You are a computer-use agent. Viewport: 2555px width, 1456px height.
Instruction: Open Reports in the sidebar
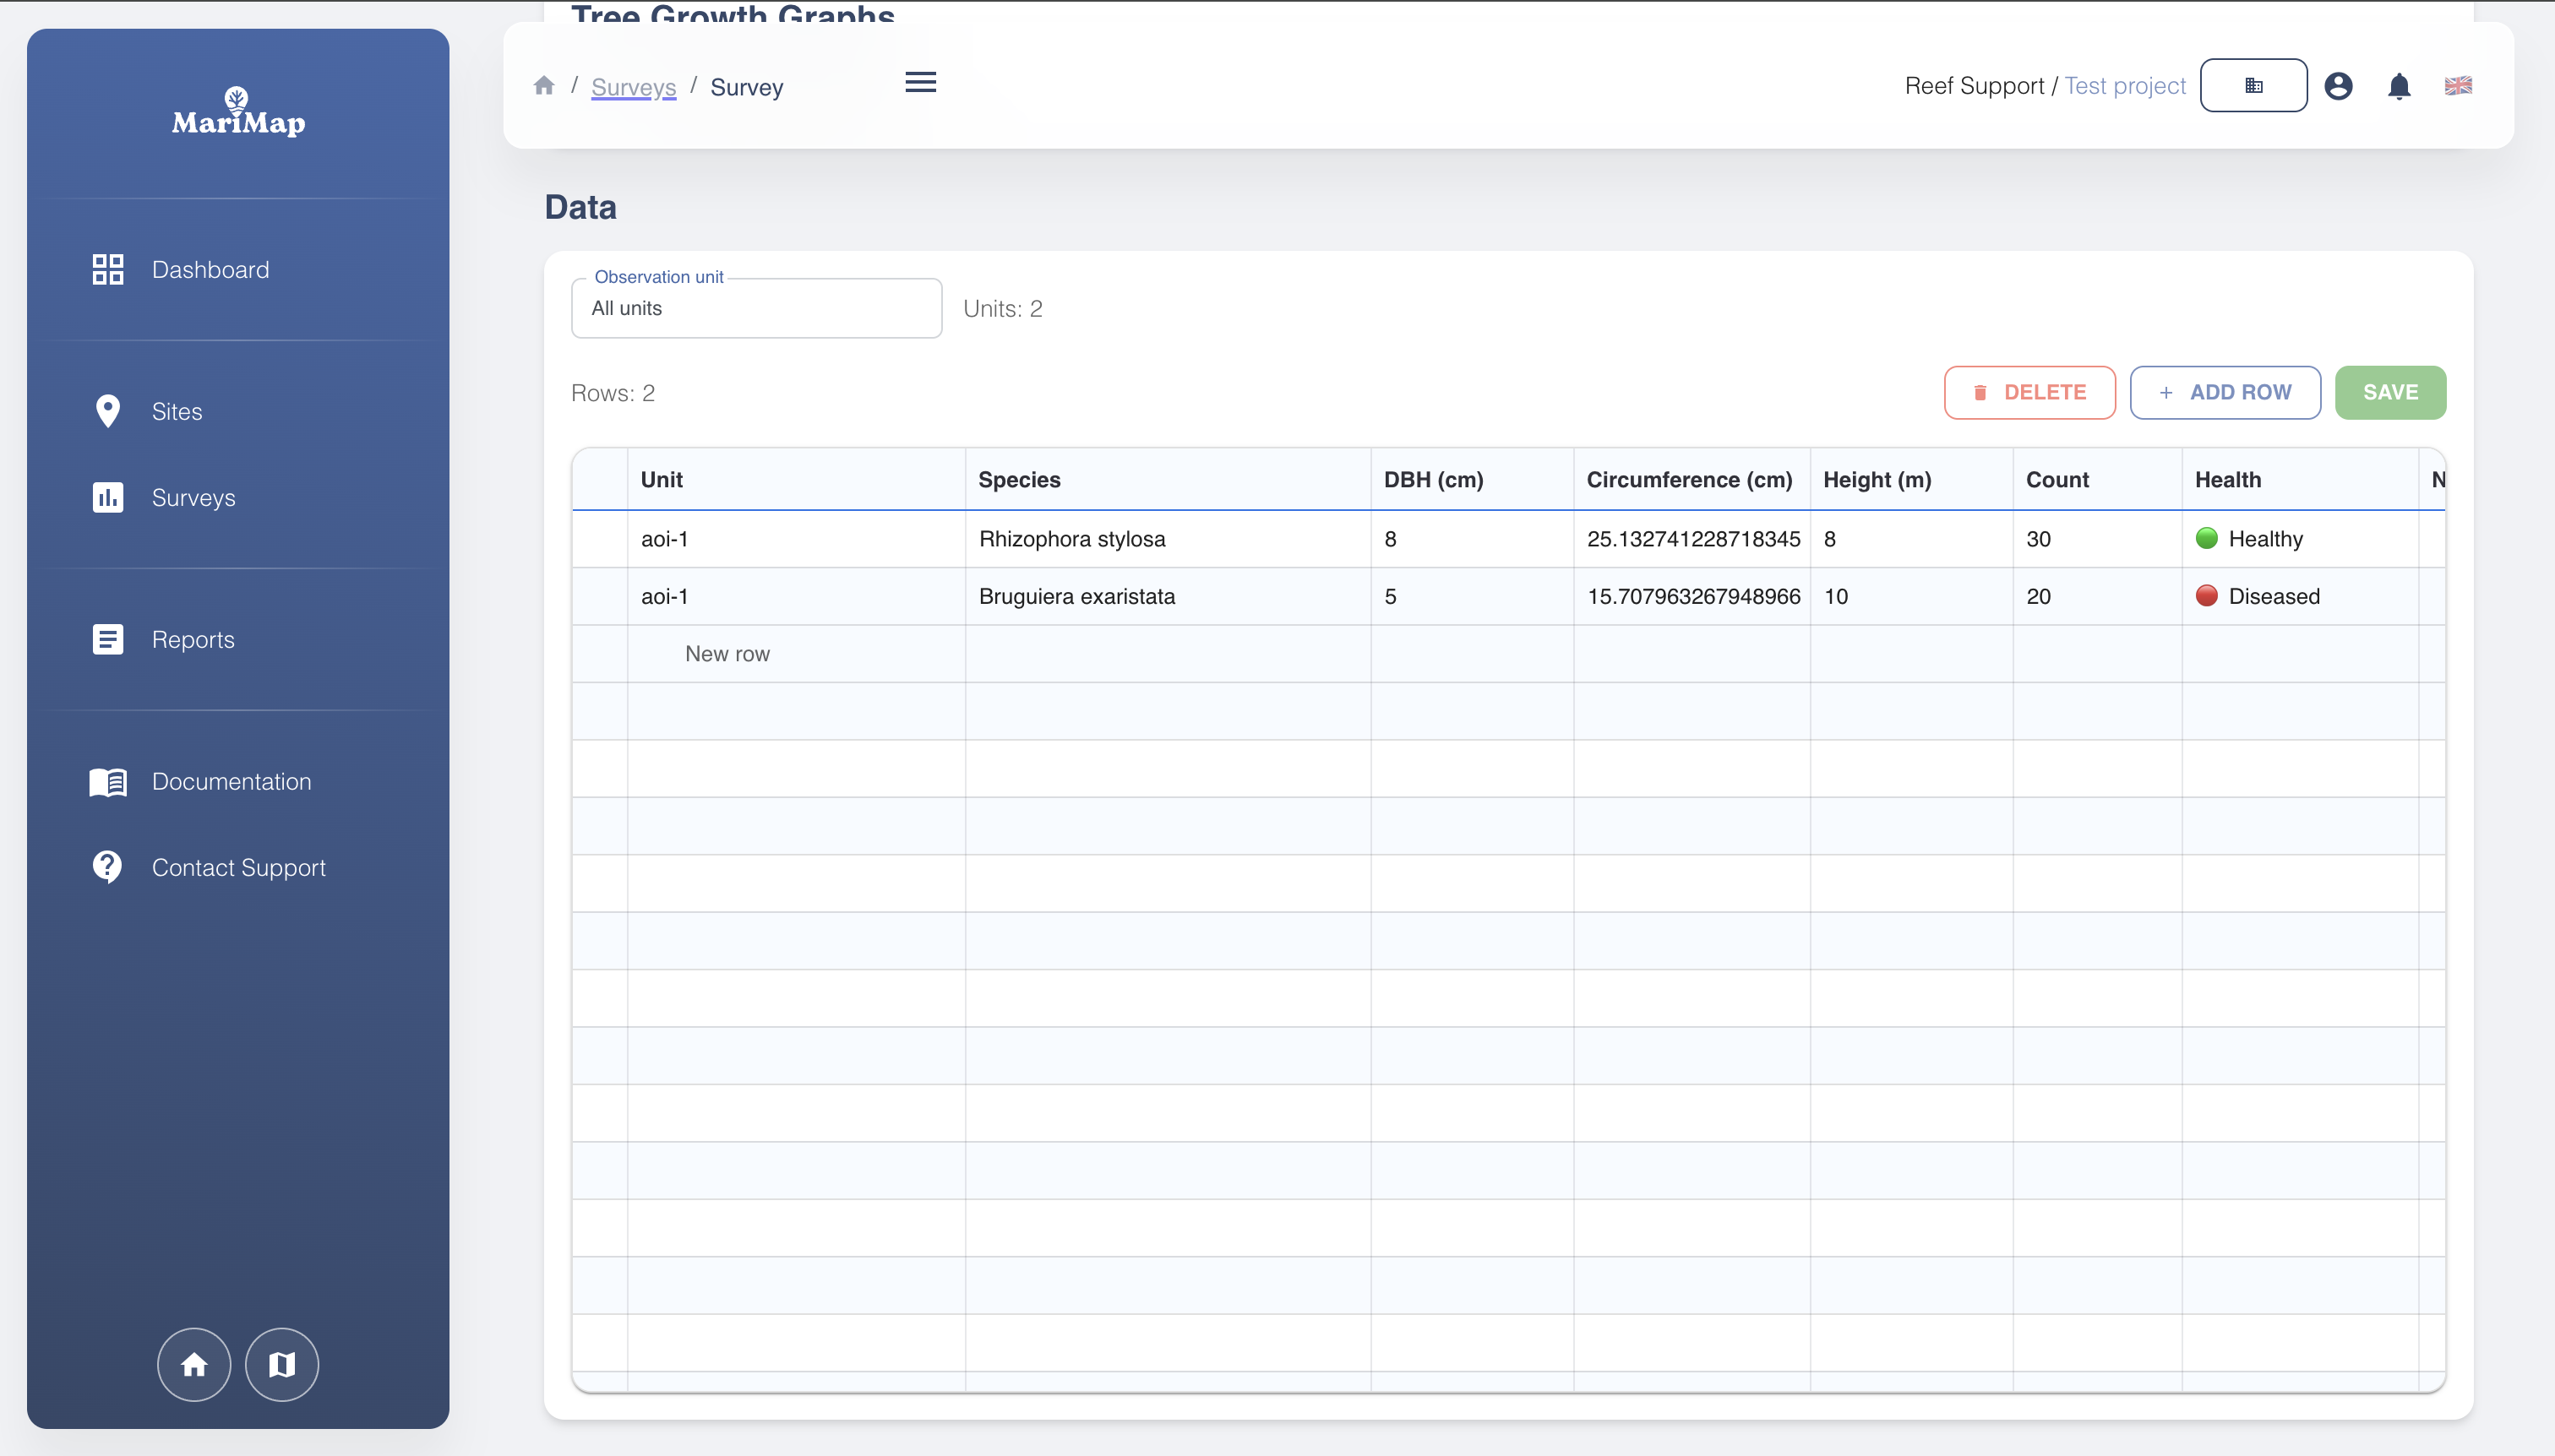(x=192, y=639)
